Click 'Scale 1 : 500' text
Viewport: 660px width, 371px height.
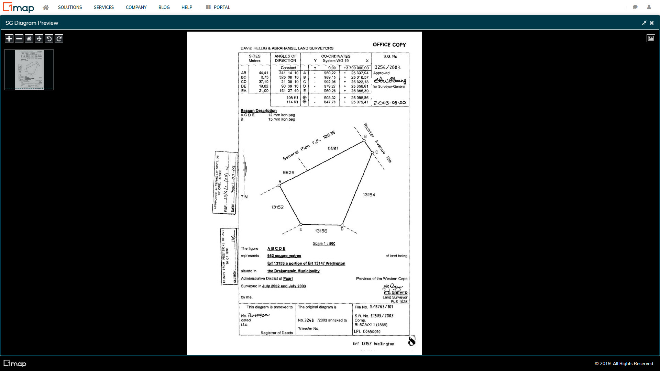coord(324,244)
